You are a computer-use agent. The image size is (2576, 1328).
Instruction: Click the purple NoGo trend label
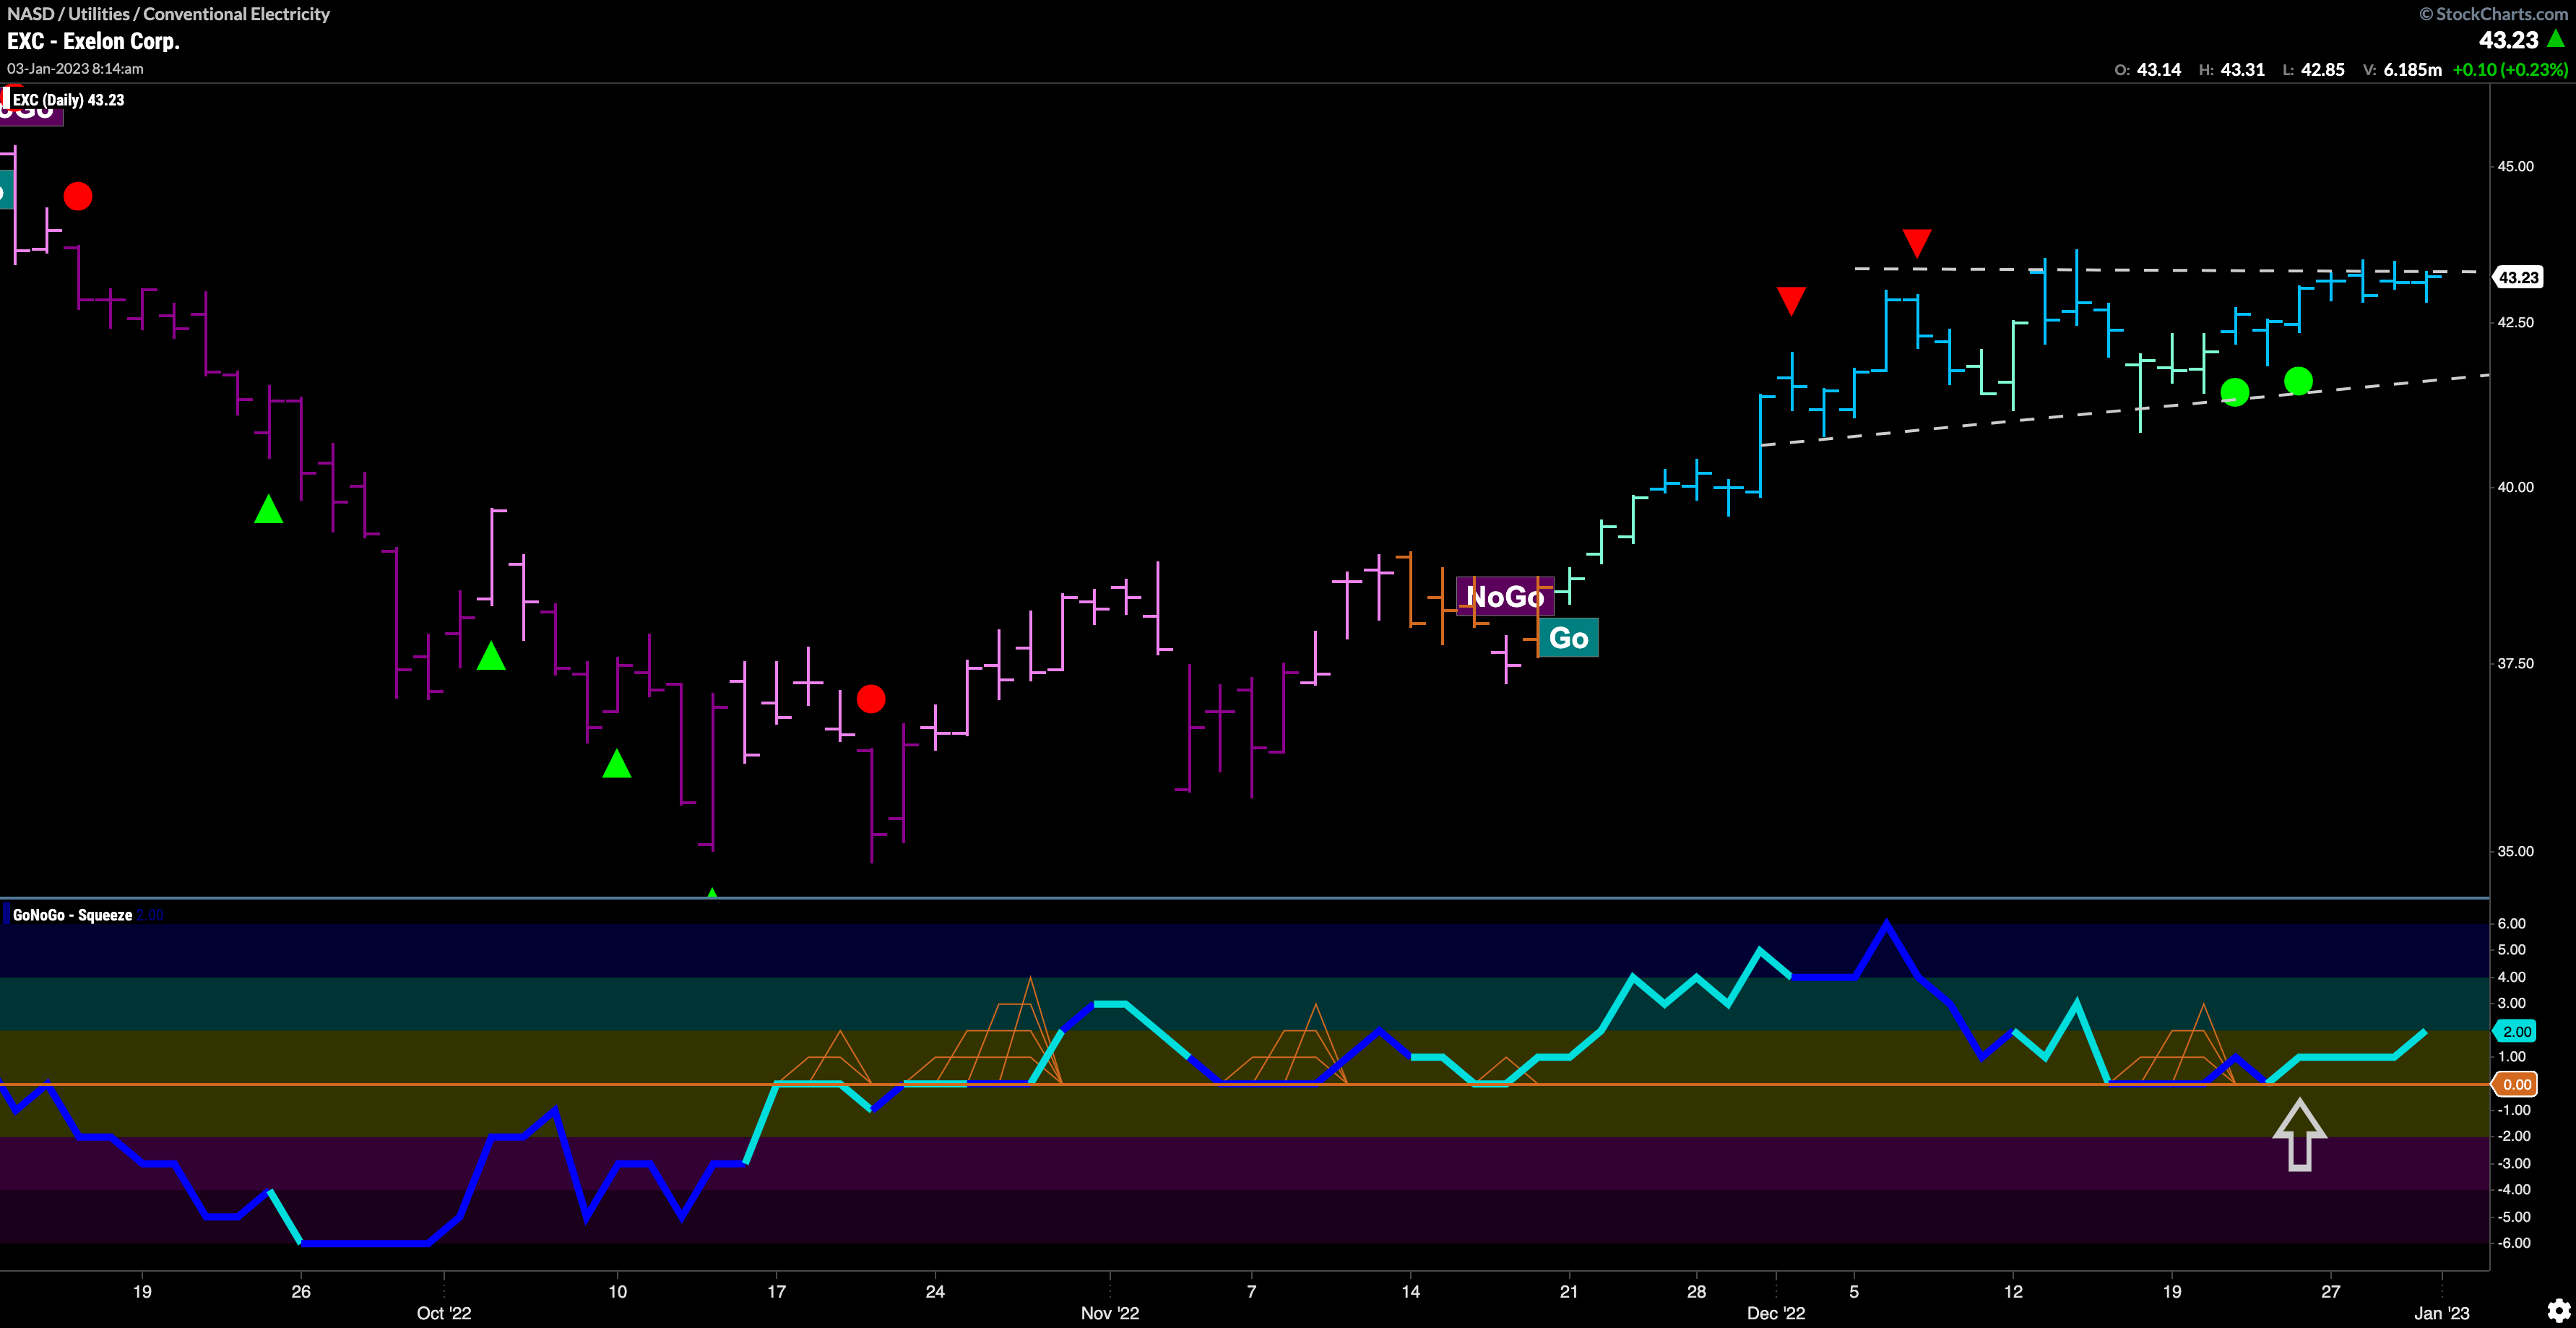1505,596
